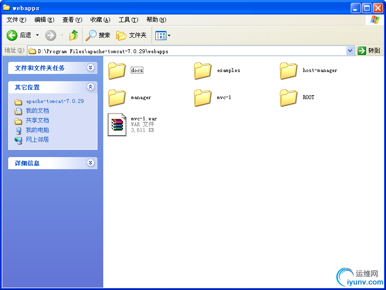Go up one folder level
386x290 pixels.
pos(74,35)
